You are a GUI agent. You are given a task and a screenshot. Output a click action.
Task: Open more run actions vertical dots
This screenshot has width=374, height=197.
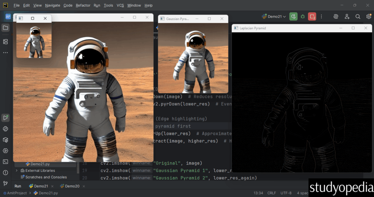pos(321,16)
